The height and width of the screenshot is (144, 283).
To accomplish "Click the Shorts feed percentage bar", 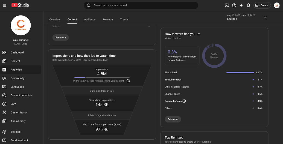I will pyautogui.click(x=240, y=73).
